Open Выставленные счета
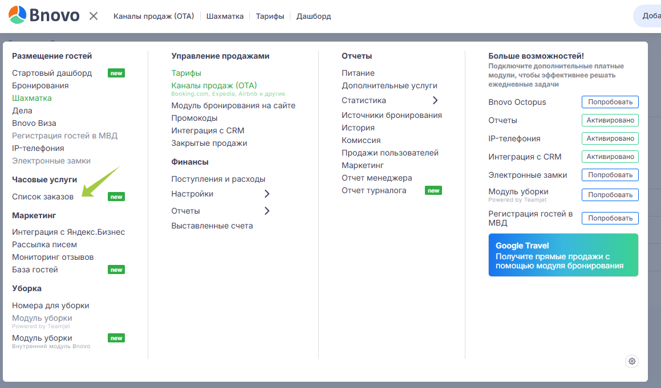The image size is (661, 388). point(212,226)
